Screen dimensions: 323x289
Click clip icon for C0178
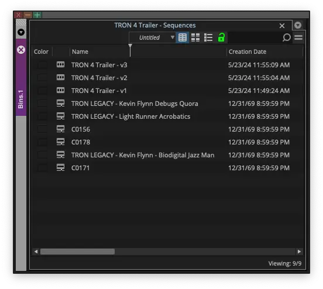pos(60,142)
